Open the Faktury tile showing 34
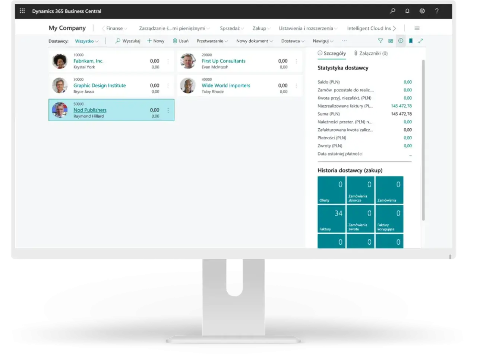Image resolution: width=477 pixels, height=364 pixels. coord(331,219)
